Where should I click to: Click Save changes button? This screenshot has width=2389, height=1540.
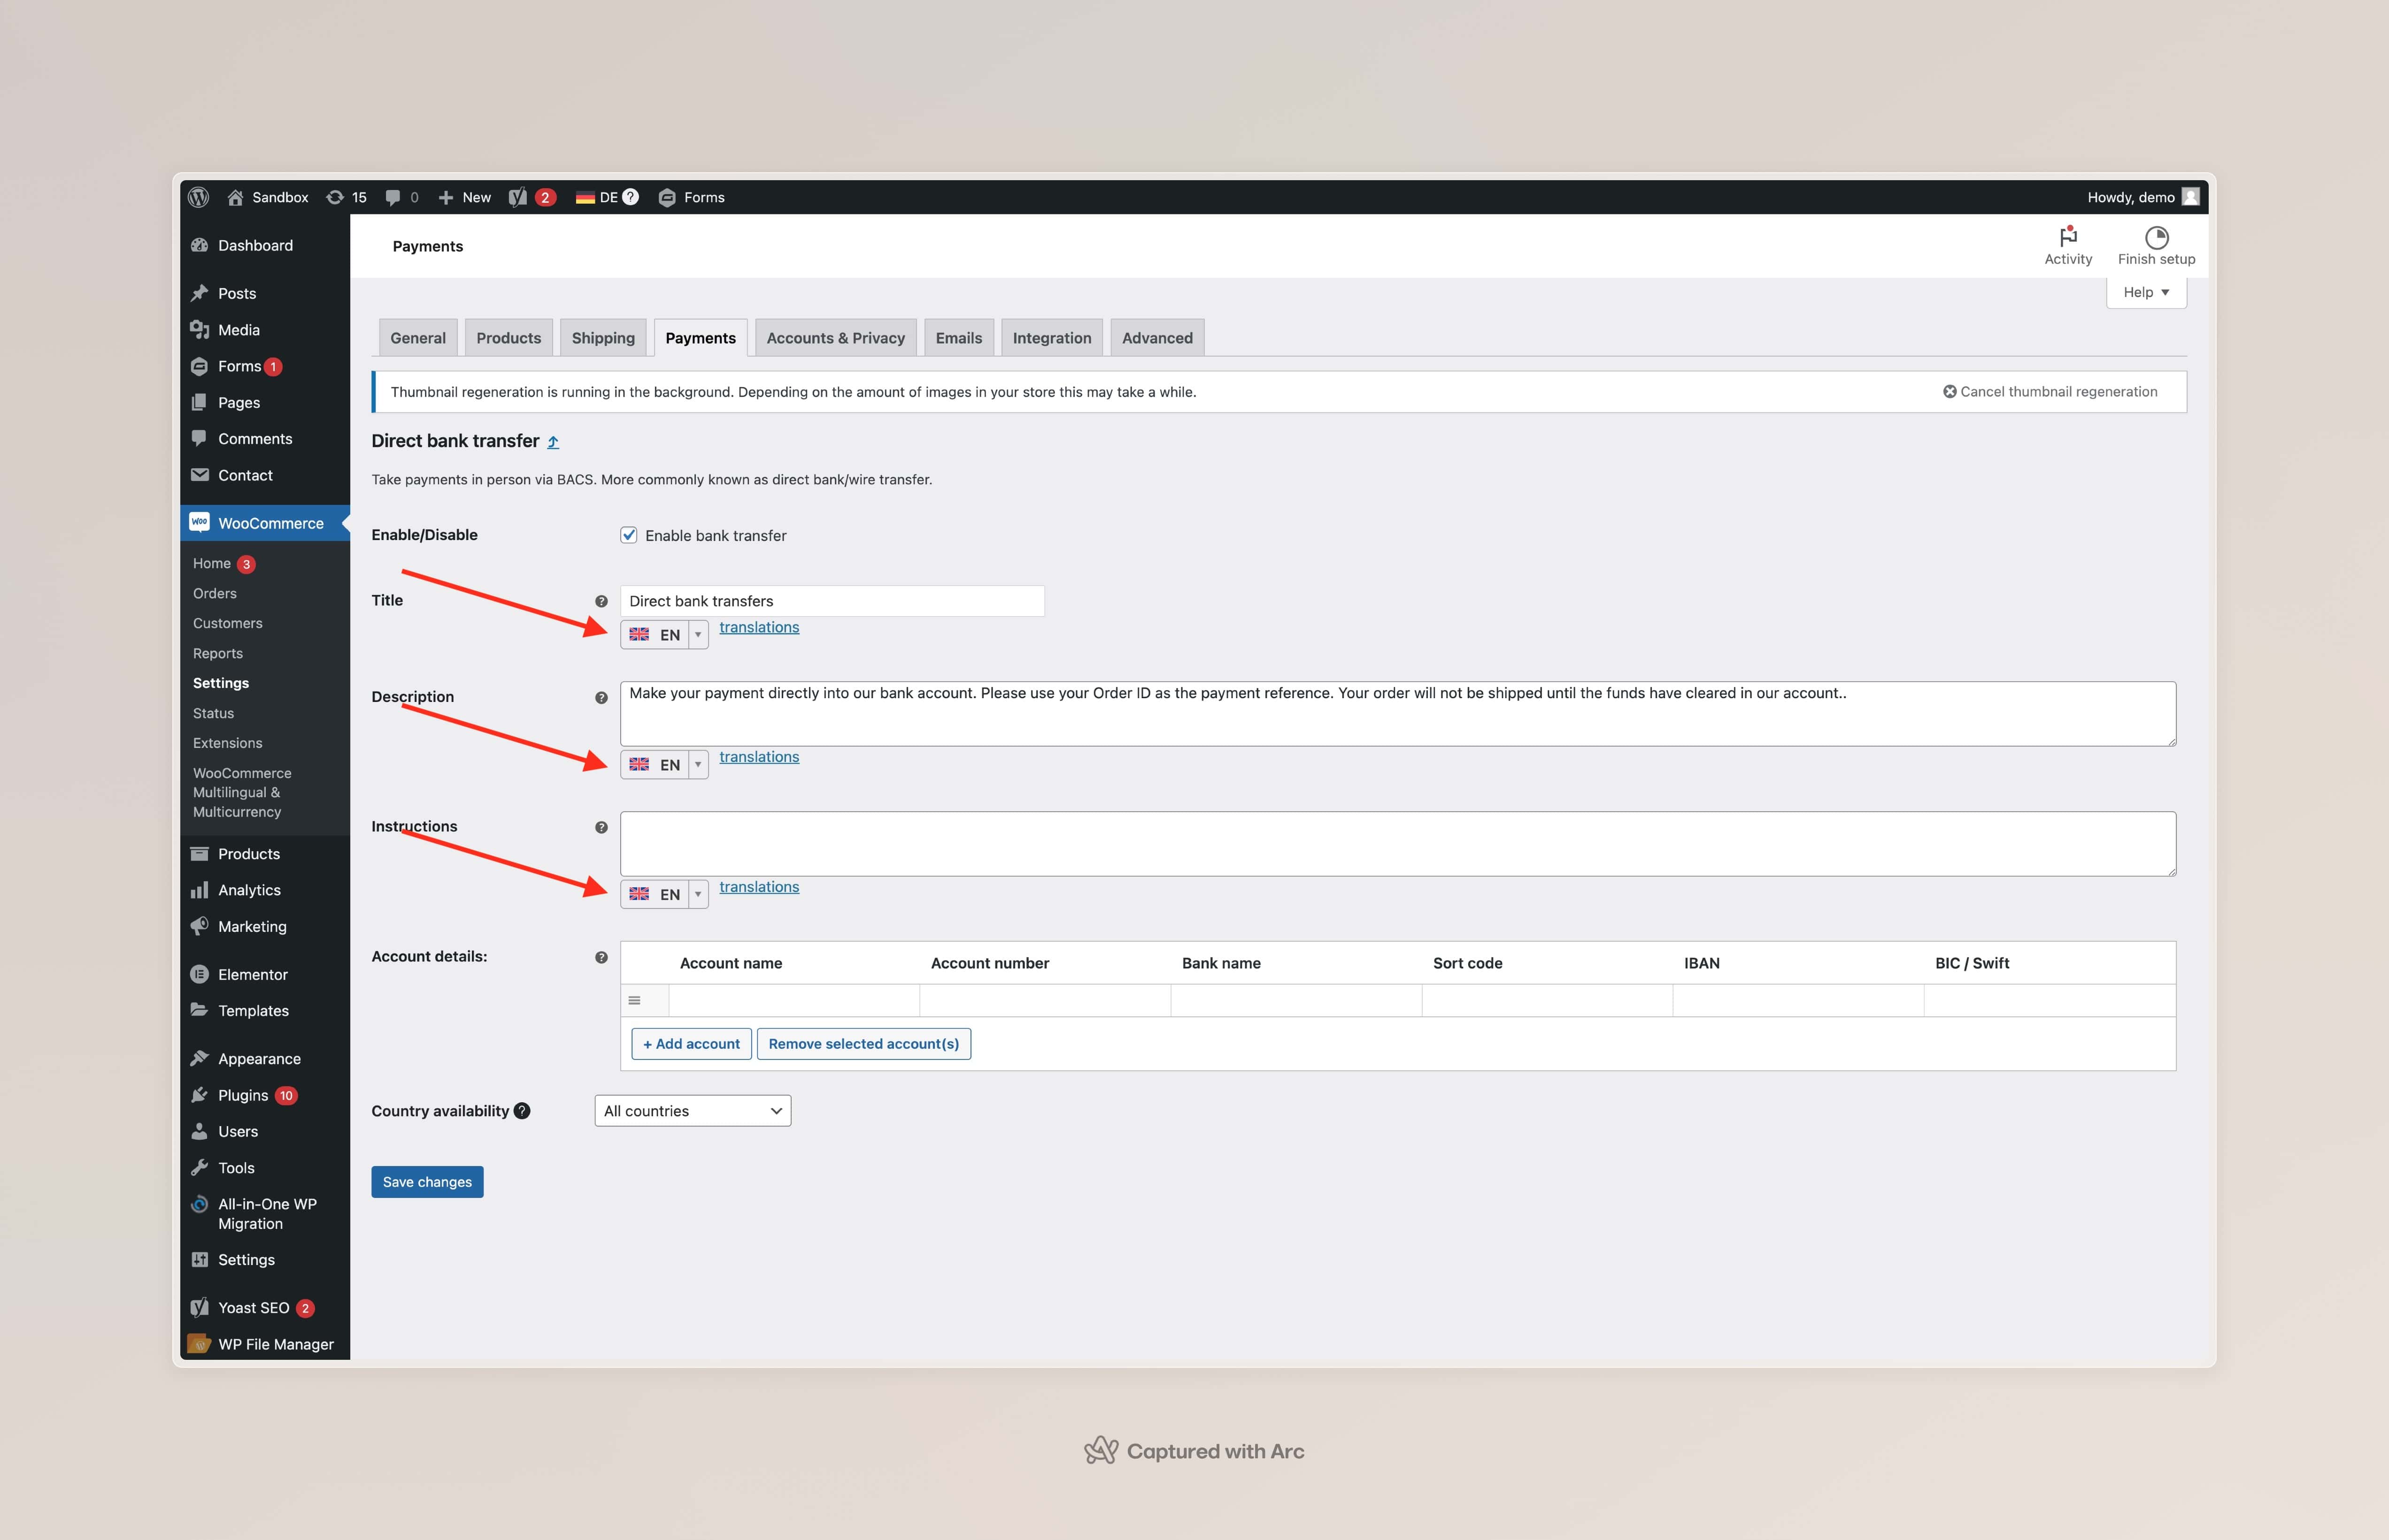coord(427,1182)
